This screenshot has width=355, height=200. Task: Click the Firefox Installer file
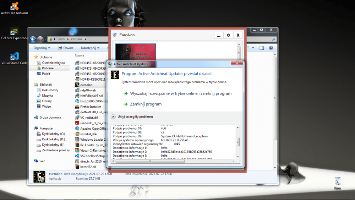(x=90, y=107)
